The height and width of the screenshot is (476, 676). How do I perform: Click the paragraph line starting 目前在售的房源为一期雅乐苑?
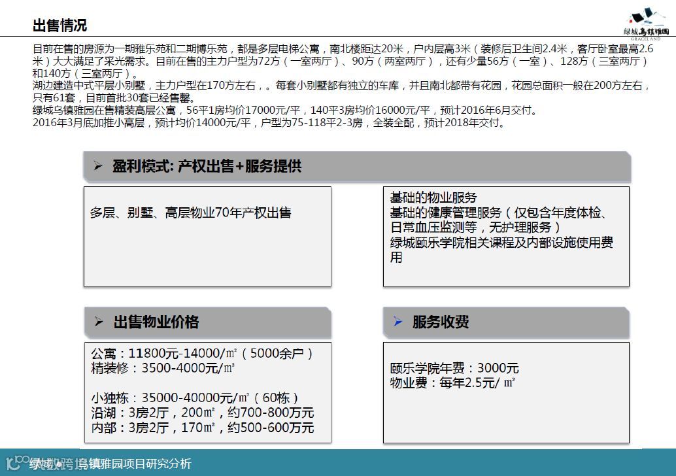[343, 49]
